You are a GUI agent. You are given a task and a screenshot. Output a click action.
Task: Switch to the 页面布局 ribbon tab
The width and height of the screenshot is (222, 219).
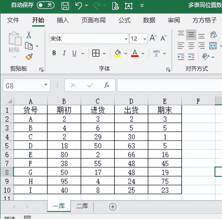94,20
